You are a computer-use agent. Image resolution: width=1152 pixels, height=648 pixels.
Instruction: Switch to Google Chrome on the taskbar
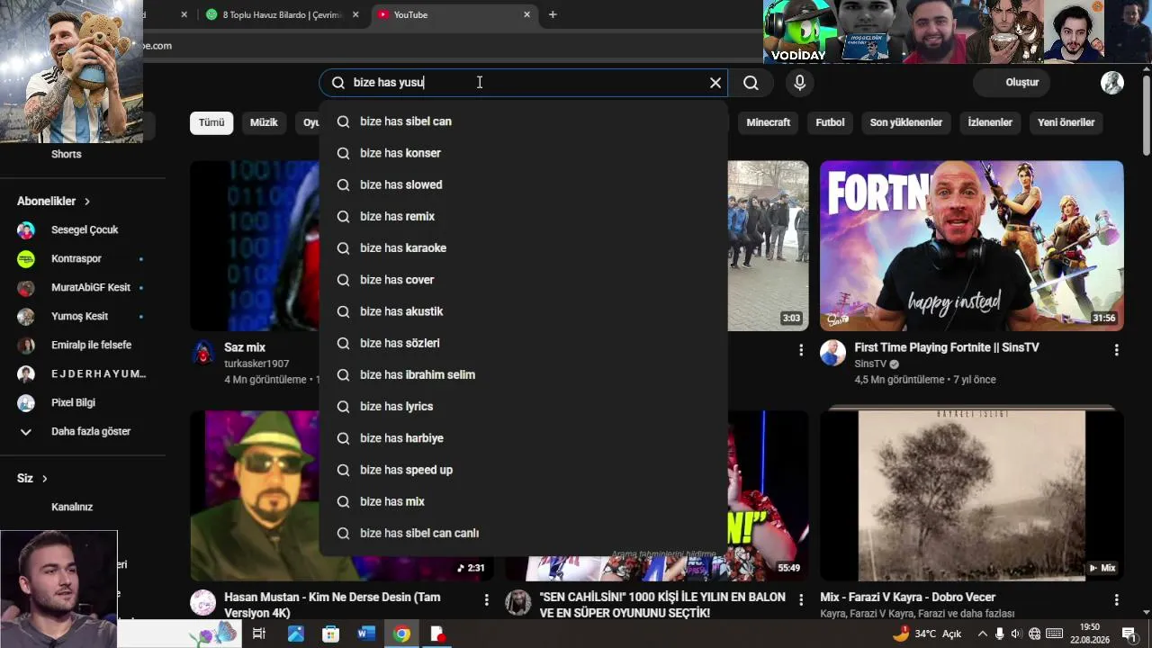pyautogui.click(x=401, y=634)
